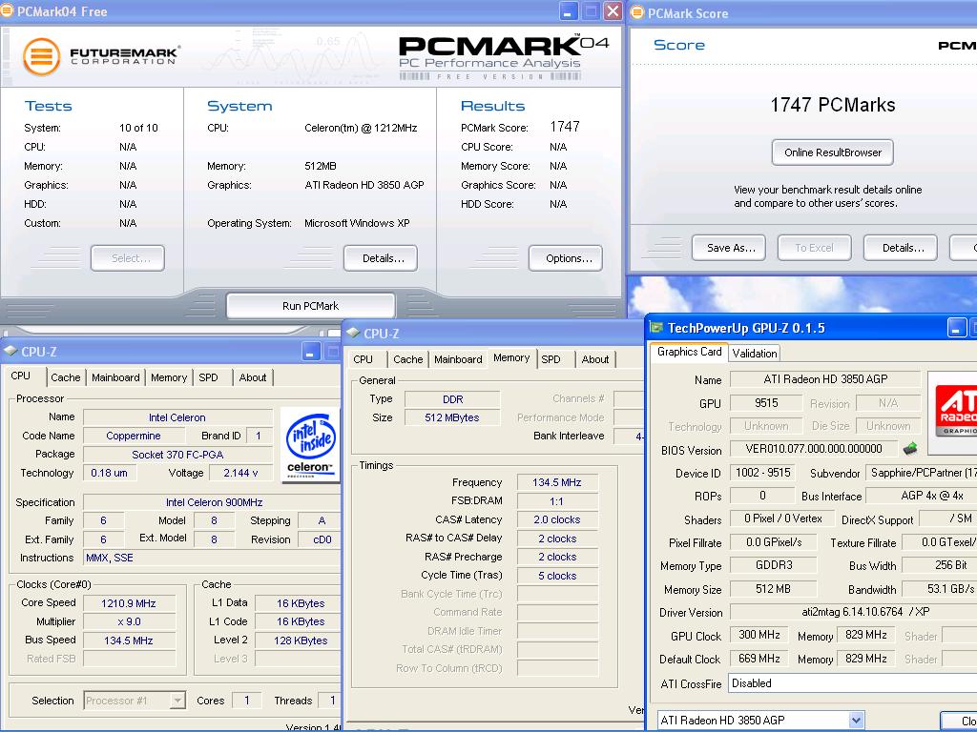Switch to SPD tab in left CPU-Z window
Screen dimensions: 977x732
(x=208, y=377)
